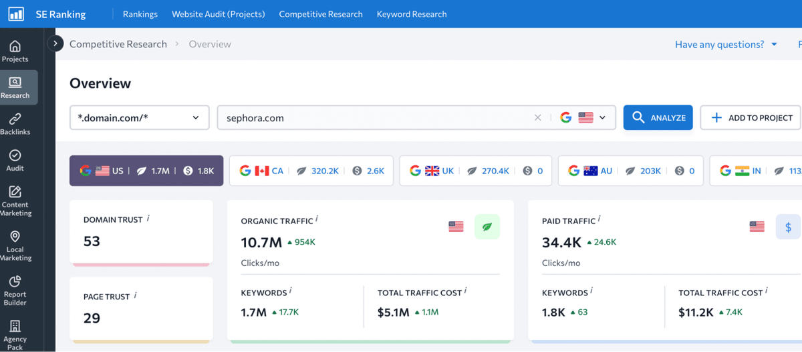Select the UK region tab
The image size is (802, 352).
[476, 171]
